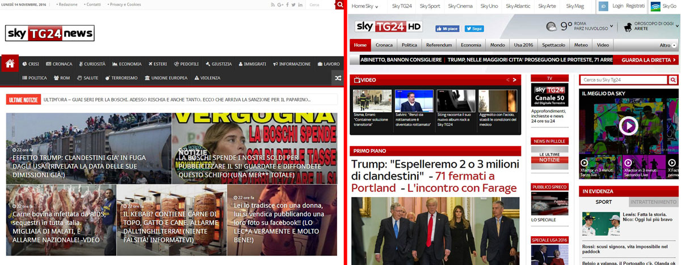
Task: Open the Redazione link
Action: click(68, 5)
